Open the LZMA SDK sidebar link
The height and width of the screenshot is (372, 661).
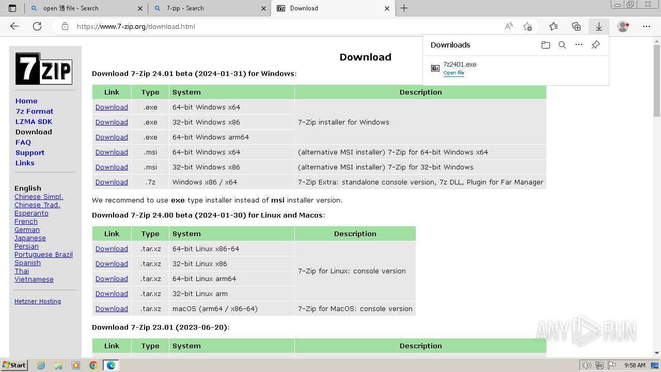coord(34,121)
